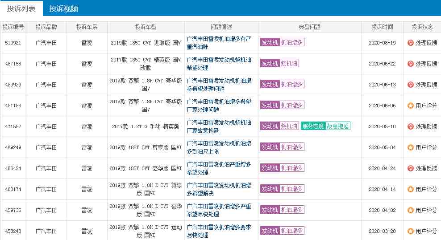Image resolution: width=441 pixels, height=240 pixels.
Task: Open complaint 广汽丰田雷凌发动机烧机油厂家故意拖延
Action: [x=219, y=126]
